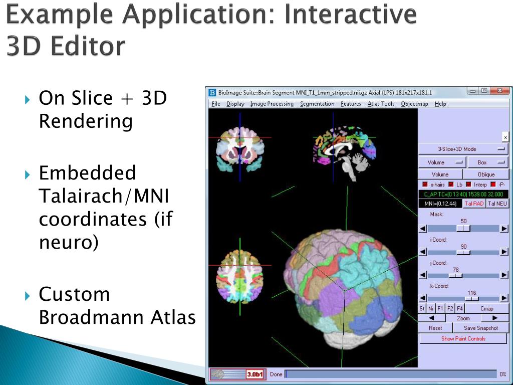The image size is (513, 385).
Task: Zoom in with the right Zoom arrow
Action: coord(494,318)
